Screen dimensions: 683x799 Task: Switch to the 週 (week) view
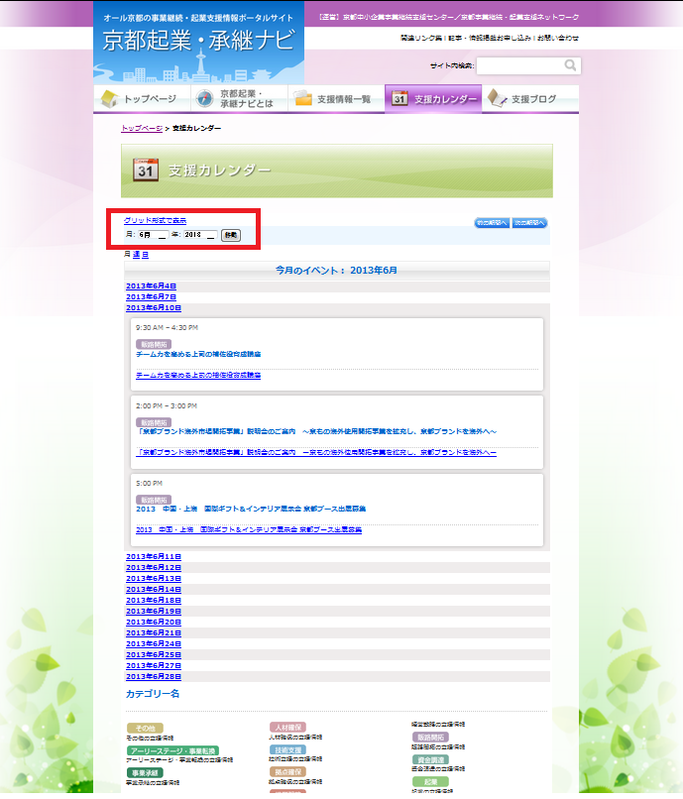[x=137, y=255]
